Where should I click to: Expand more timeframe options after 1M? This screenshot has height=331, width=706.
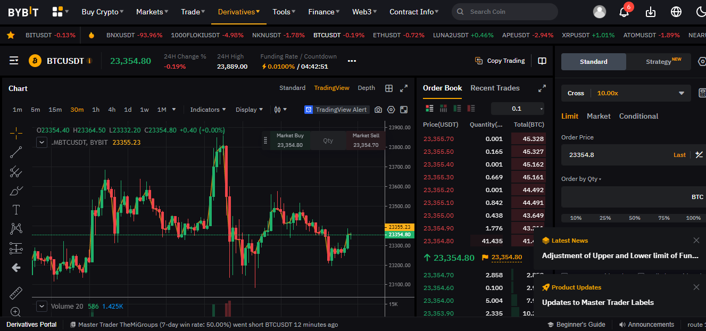[x=173, y=110]
